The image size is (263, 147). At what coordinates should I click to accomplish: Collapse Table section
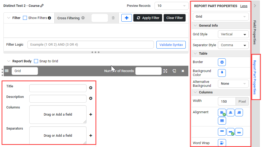[195, 53]
